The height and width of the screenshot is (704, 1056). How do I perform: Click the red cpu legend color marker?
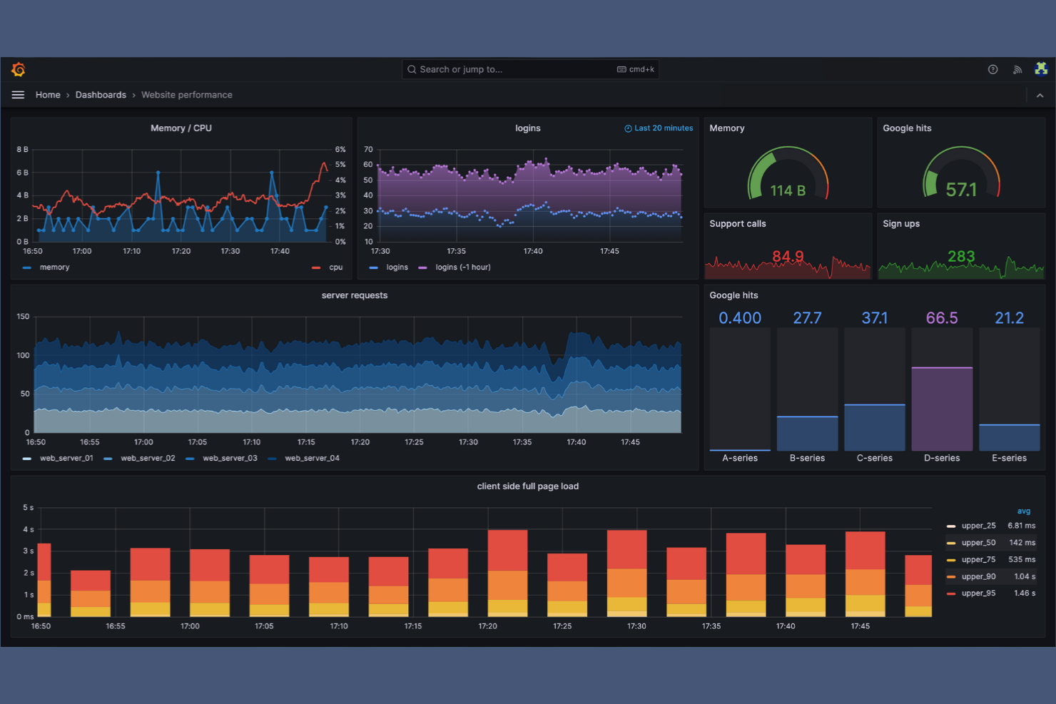(316, 267)
